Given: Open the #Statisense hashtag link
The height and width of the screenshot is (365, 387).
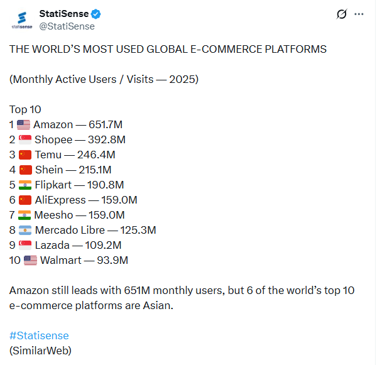Looking at the screenshot, I should click(x=39, y=335).
